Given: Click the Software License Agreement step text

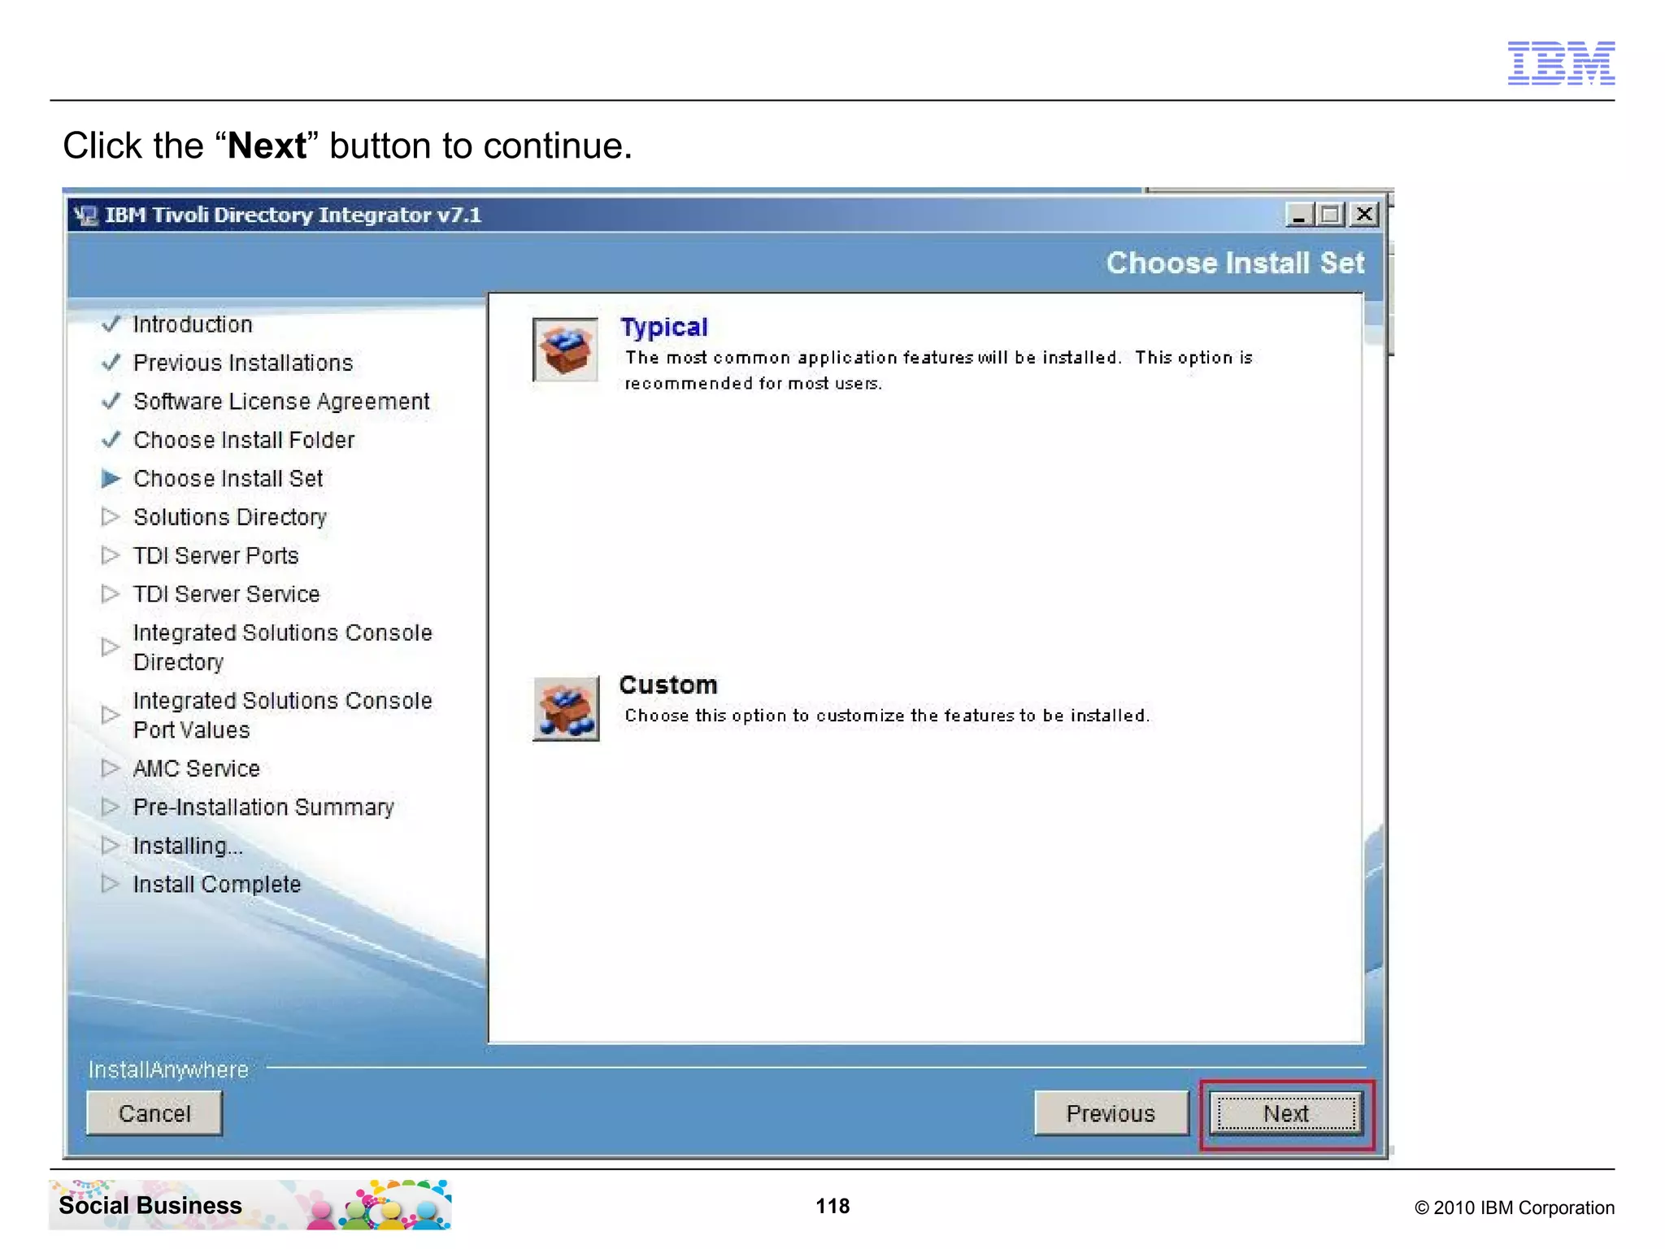Looking at the screenshot, I should [x=281, y=402].
